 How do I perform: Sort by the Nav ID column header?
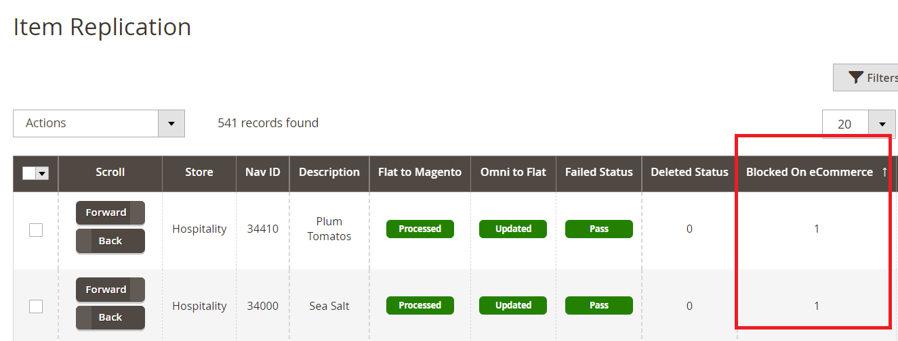tap(262, 172)
